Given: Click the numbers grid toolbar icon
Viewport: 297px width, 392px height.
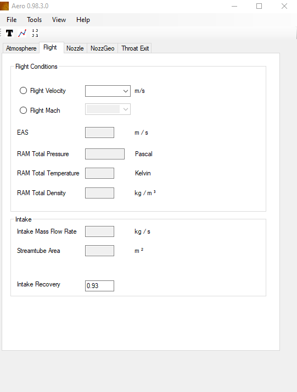Looking at the screenshot, I should coord(35,33).
